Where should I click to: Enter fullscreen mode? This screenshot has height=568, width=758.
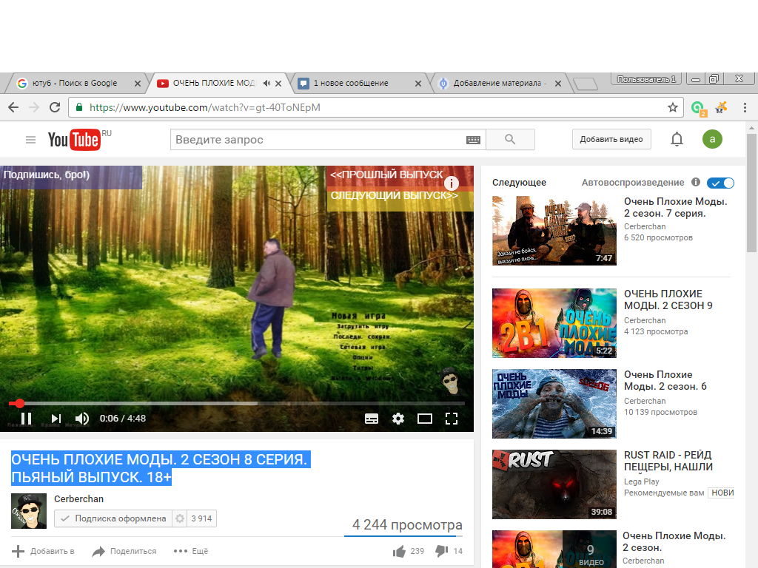[x=451, y=419]
